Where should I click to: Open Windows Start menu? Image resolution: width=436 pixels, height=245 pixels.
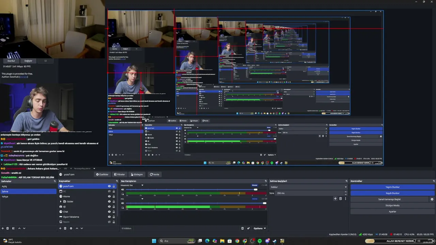(154, 241)
